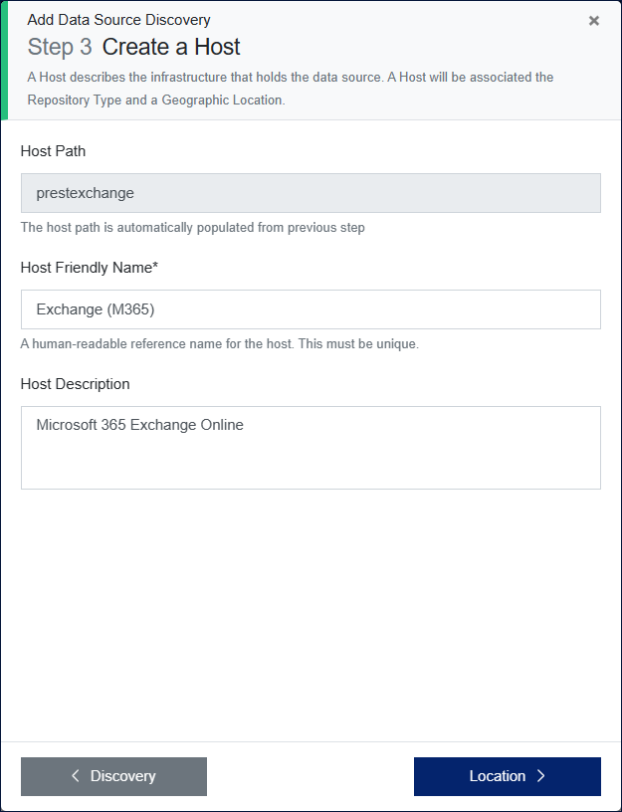Click the Host Path label

click(x=53, y=151)
